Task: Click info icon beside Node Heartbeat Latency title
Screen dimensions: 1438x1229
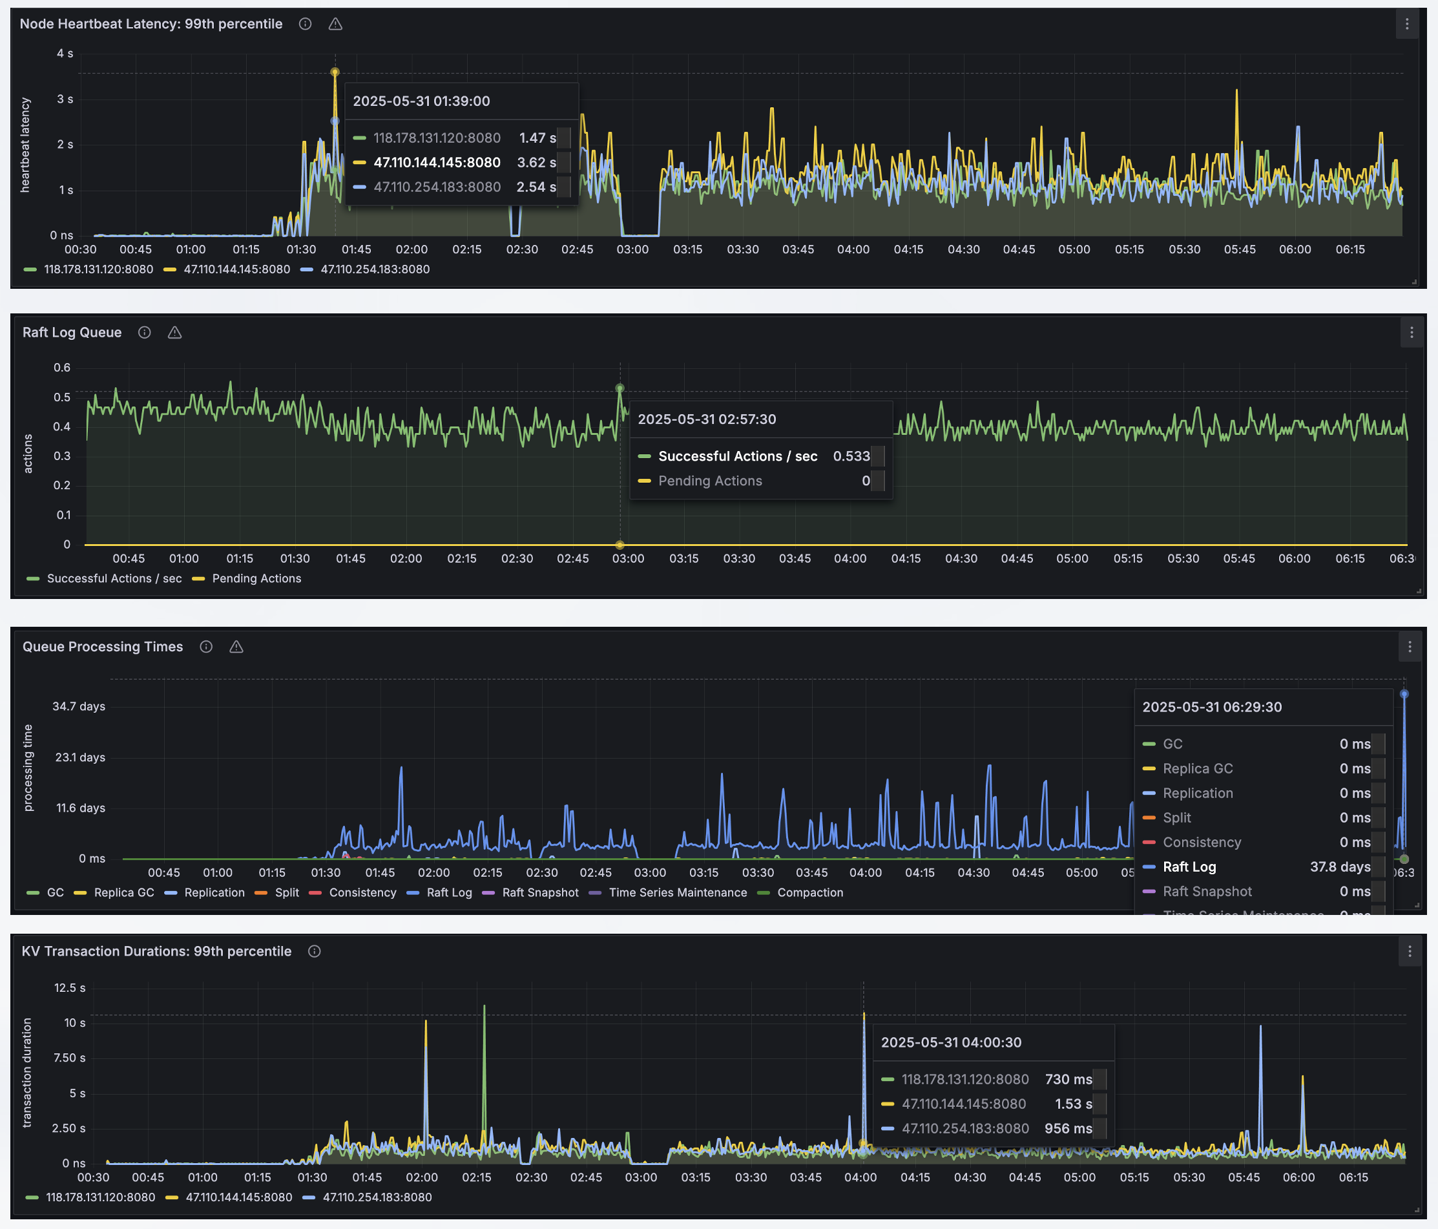Action: point(305,25)
